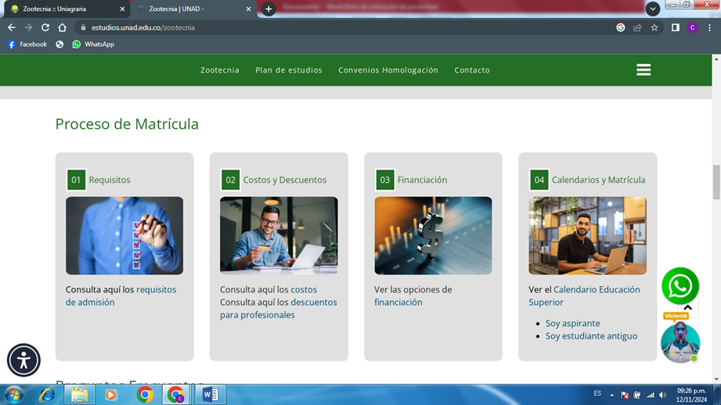Click the Financiación dollar sign image
This screenshot has width=721, height=405.
click(433, 235)
